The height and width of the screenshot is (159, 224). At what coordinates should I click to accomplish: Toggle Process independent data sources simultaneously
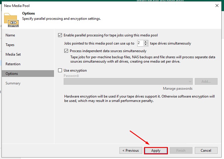[x=66, y=51]
